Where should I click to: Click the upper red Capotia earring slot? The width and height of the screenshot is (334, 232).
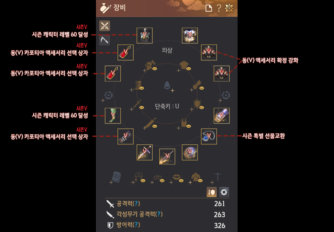[x=126, y=52]
